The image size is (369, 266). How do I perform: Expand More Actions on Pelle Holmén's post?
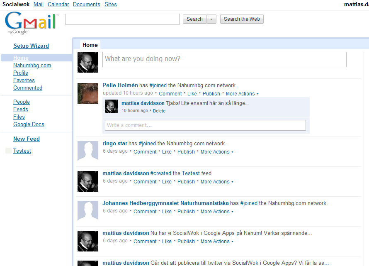[x=242, y=93]
